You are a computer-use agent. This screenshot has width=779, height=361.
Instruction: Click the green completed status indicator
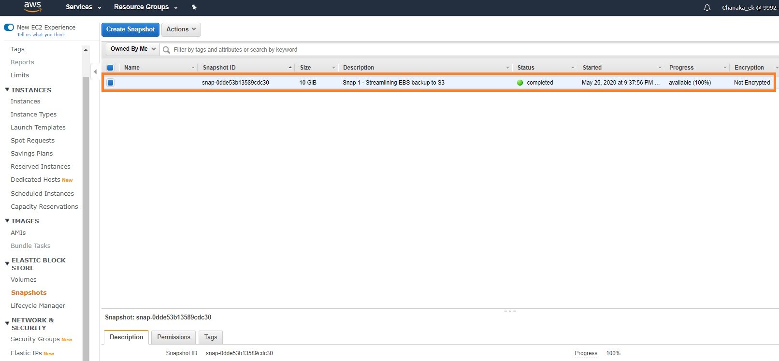tap(520, 83)
